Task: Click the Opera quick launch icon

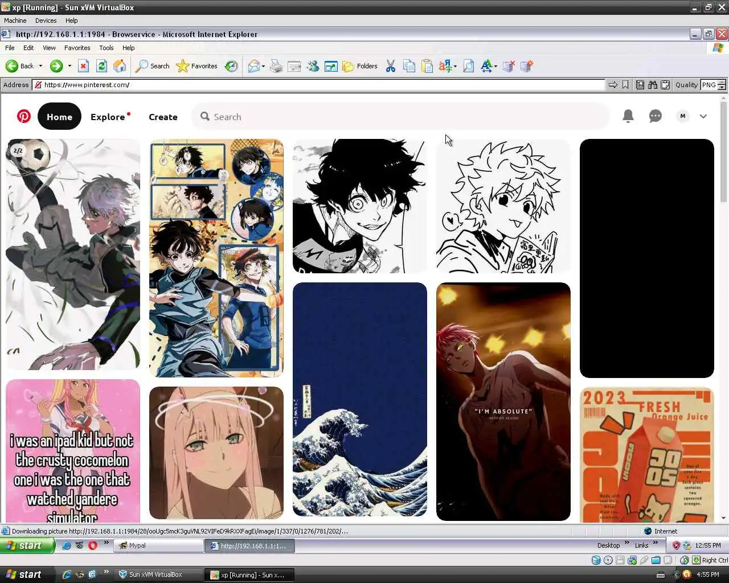Action: 93,545
